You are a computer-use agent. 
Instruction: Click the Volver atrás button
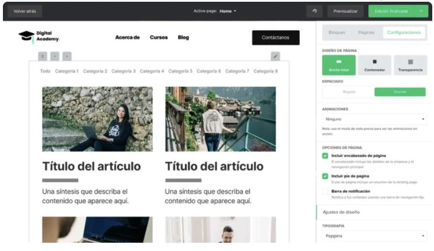tap(24, 11)
